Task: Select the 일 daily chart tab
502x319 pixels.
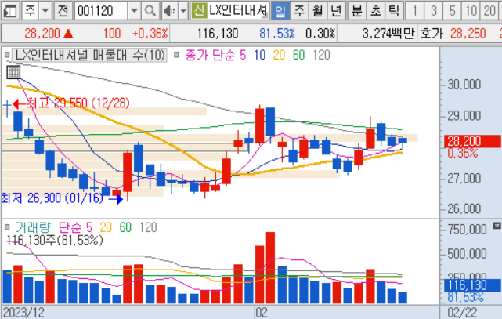Action: 280,11
